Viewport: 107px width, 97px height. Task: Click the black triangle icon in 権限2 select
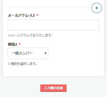coord(45,53)
